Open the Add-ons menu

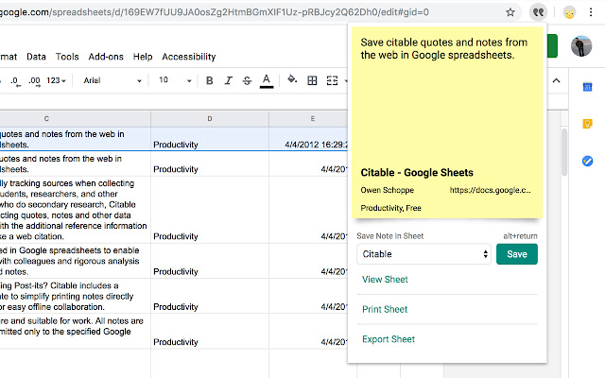pos(106,57)
